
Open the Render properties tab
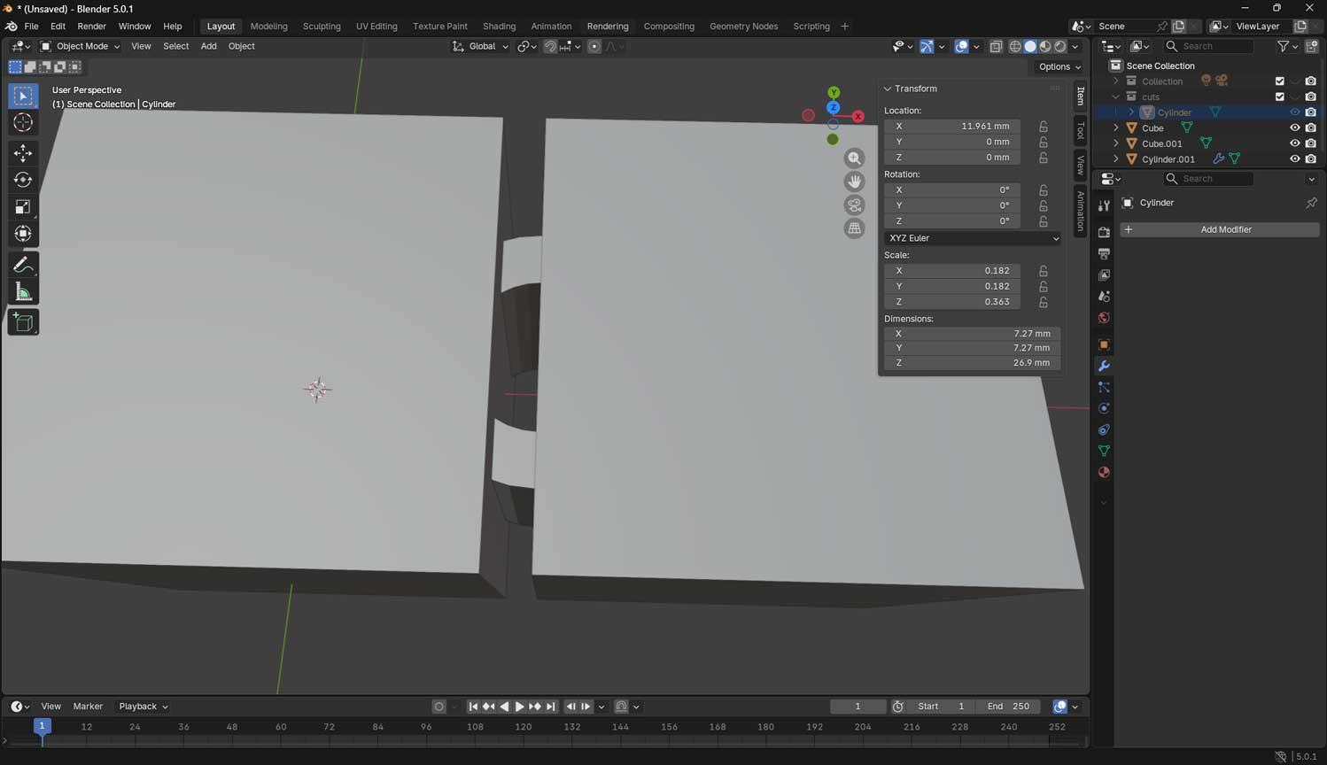1104,232
